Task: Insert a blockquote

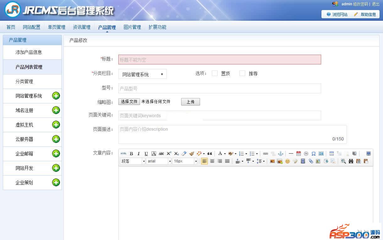Action: coord(210,154)
